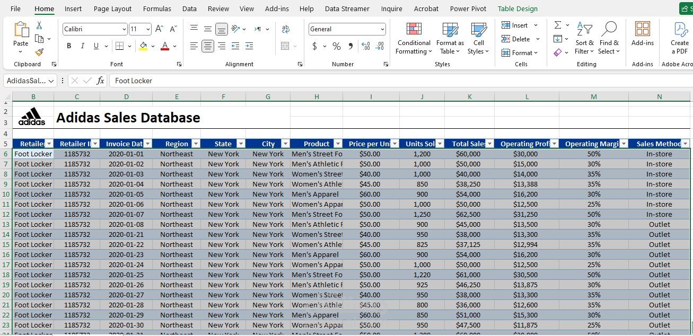Toggle Align Right
This screenshot has width=693, height=336.
pos(222,46)
